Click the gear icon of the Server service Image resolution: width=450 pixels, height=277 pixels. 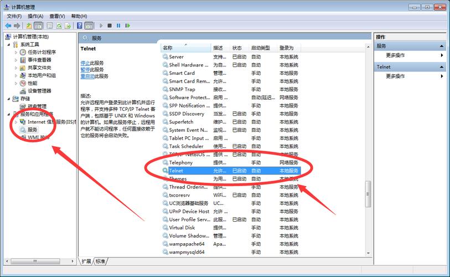tap(165, 57)
